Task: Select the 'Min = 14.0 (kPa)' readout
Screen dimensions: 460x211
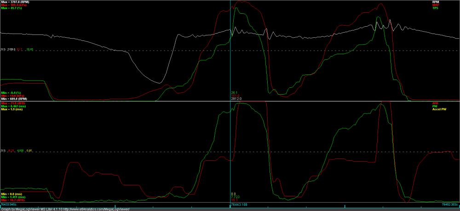Action: (x=12, y=96)
